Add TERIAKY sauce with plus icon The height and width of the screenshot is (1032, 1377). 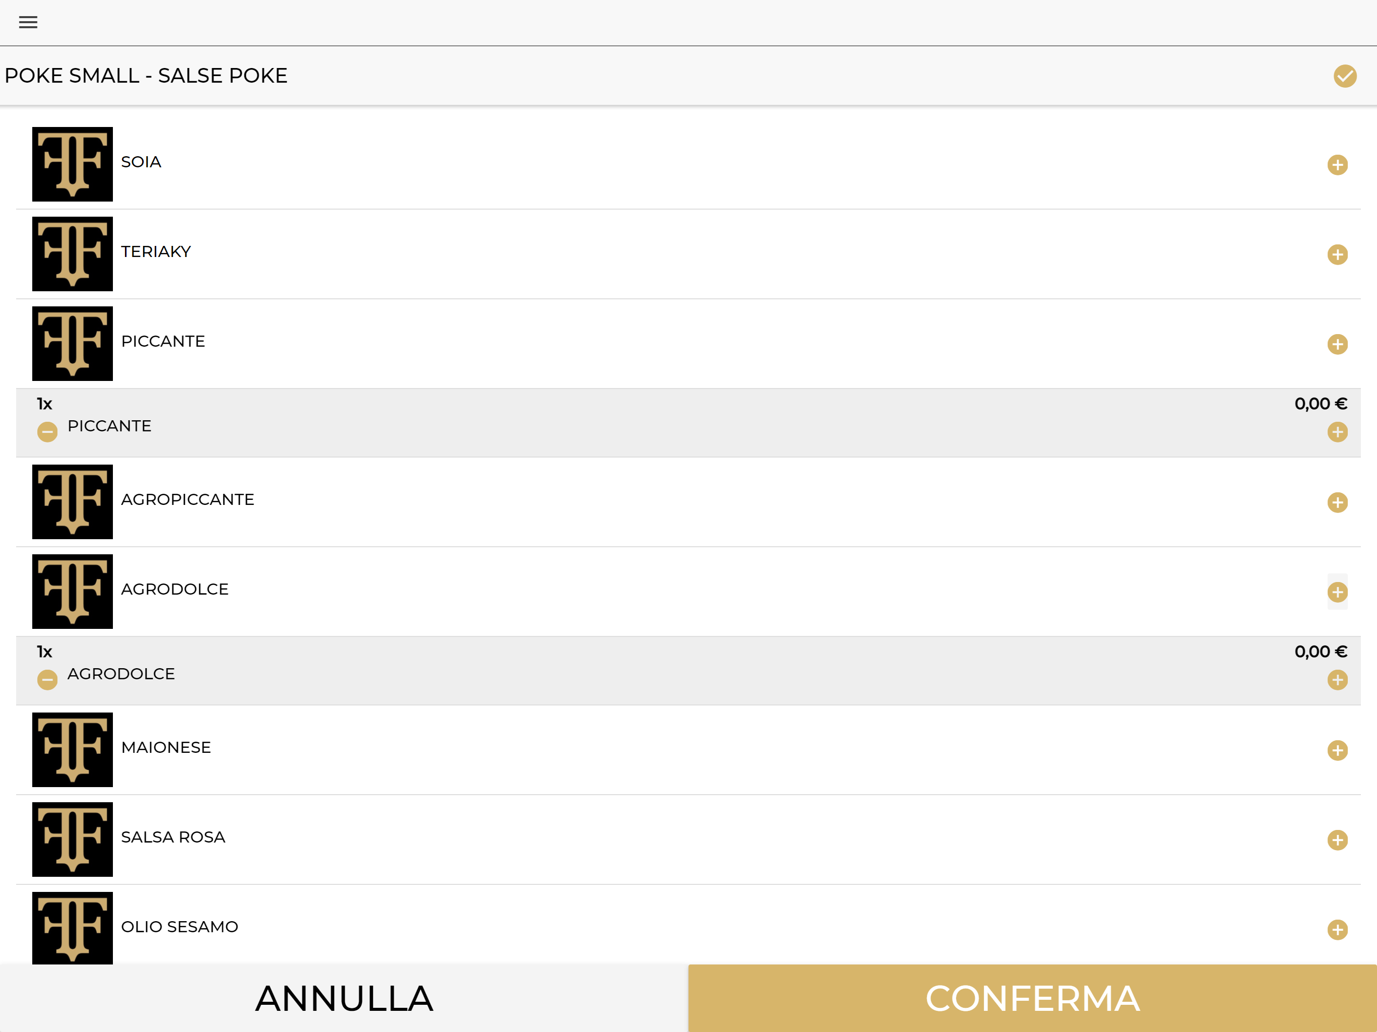tap(1337, 254)
